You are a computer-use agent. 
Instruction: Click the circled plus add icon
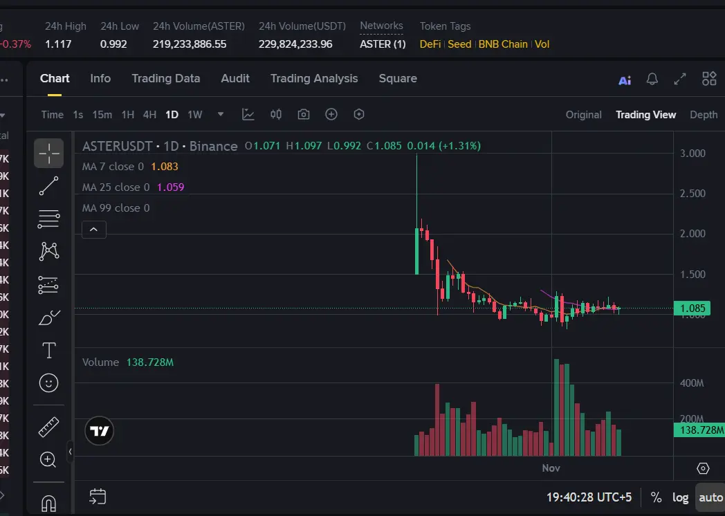pyautogui.click(x=331, y=114)
